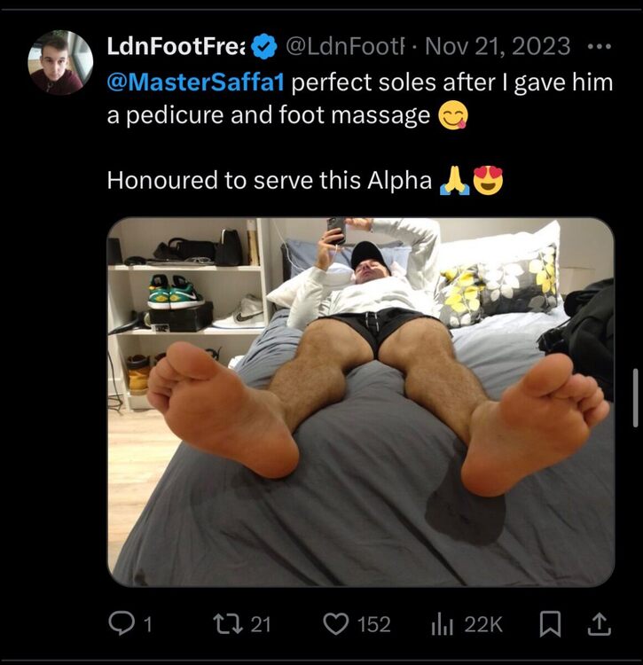Click the reply speech bubble icon
643x665 pixels.
pos(121,624)
